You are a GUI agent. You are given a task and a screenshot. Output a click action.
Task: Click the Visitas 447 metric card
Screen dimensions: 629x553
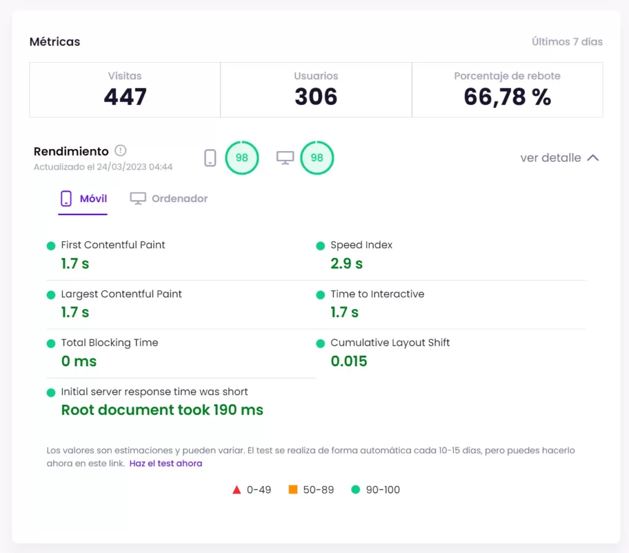coord(125,90)
